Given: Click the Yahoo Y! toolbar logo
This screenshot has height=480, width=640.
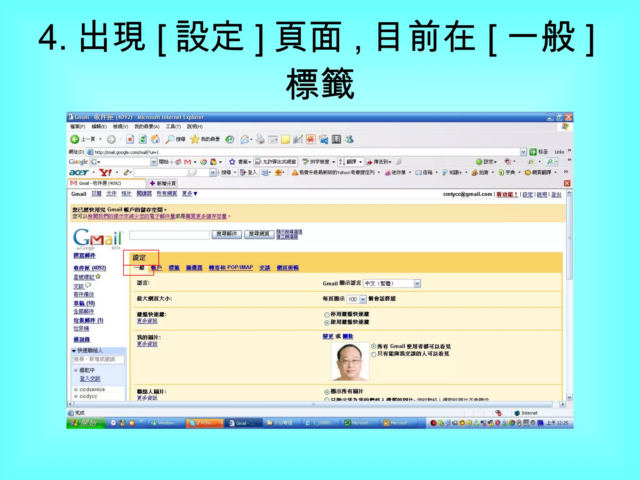Looking at the screenshot, I should click(x=105, y=172).
